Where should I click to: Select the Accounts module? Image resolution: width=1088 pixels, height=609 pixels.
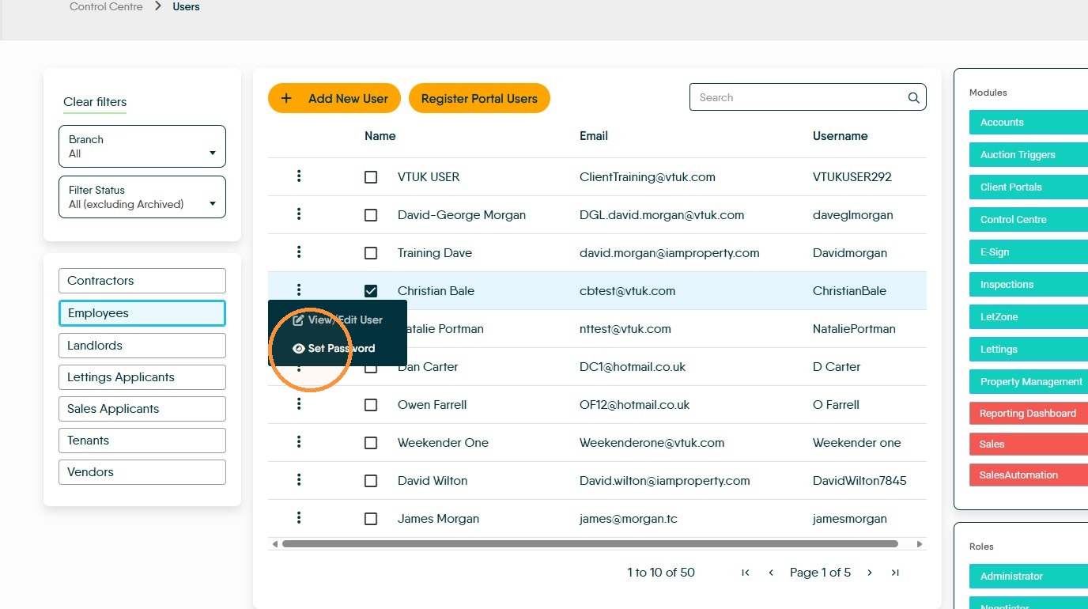click(x=1029, y=123)
